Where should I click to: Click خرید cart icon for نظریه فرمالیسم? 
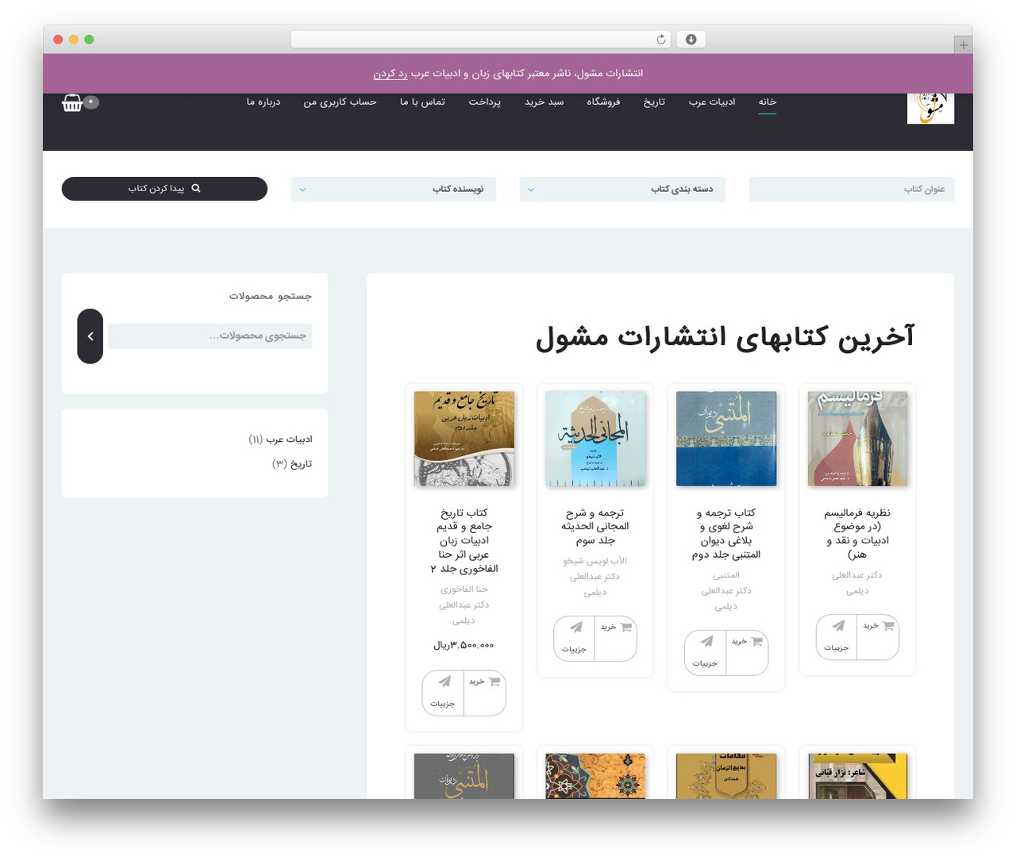coord(888,625)
